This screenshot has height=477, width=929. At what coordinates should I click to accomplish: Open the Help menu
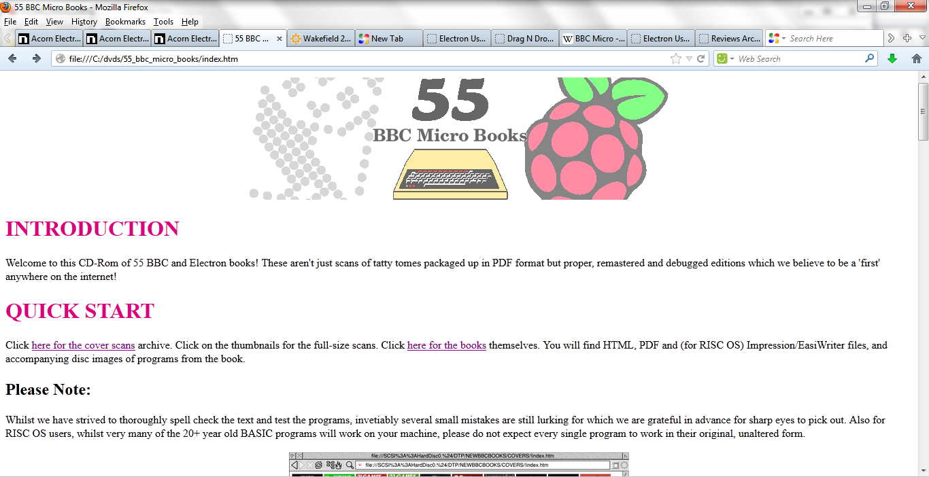click(x=190, y=22)
